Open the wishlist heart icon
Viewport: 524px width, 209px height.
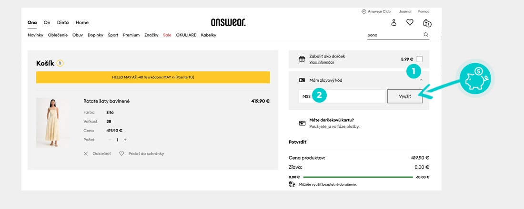tap(410, 22)
